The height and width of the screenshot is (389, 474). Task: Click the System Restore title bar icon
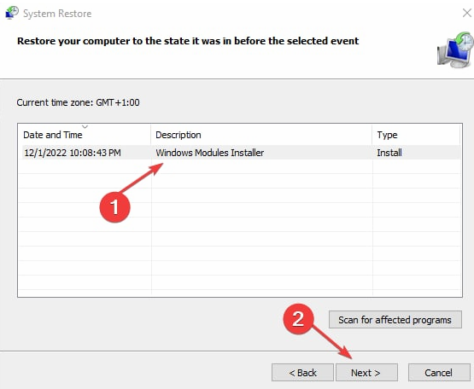pos(12,13)
